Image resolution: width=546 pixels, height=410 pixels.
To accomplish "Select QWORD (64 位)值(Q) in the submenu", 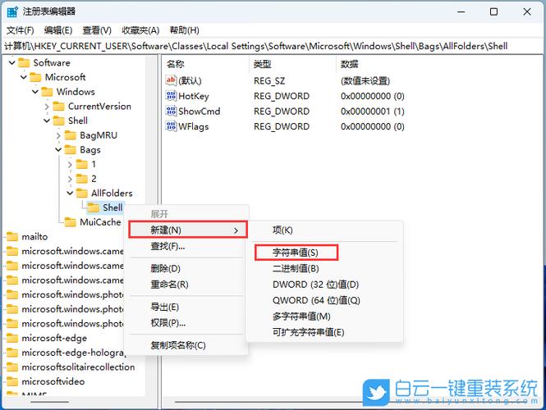I will [324, 300].
